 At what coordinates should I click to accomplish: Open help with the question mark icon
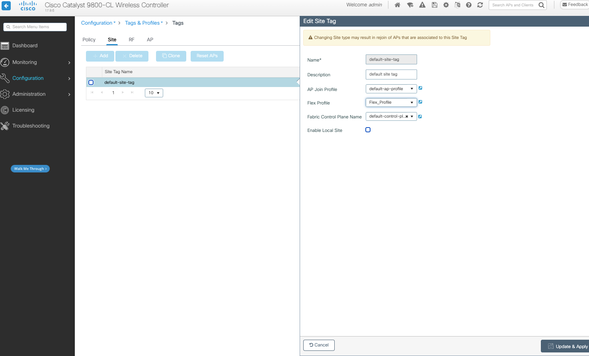click(x=469, y=5)
